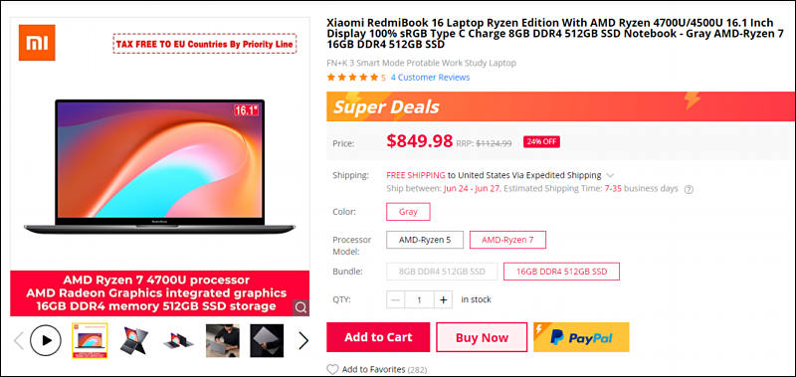Image resolution: width=796 pixels, height=377 pixels.
Task: Select the AMD-Ryzen 7 processor option
Action: pyautogui.click(x=507, y=240)
